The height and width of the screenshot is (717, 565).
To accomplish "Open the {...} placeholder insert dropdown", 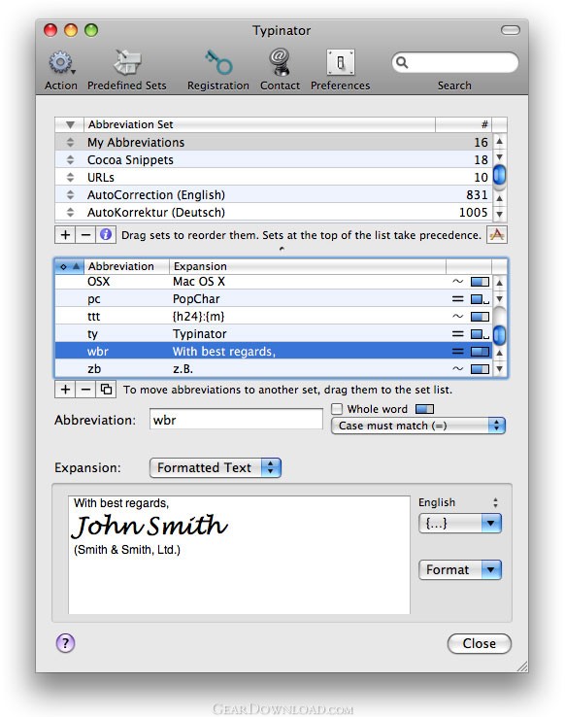I will [x=460, y=523].
